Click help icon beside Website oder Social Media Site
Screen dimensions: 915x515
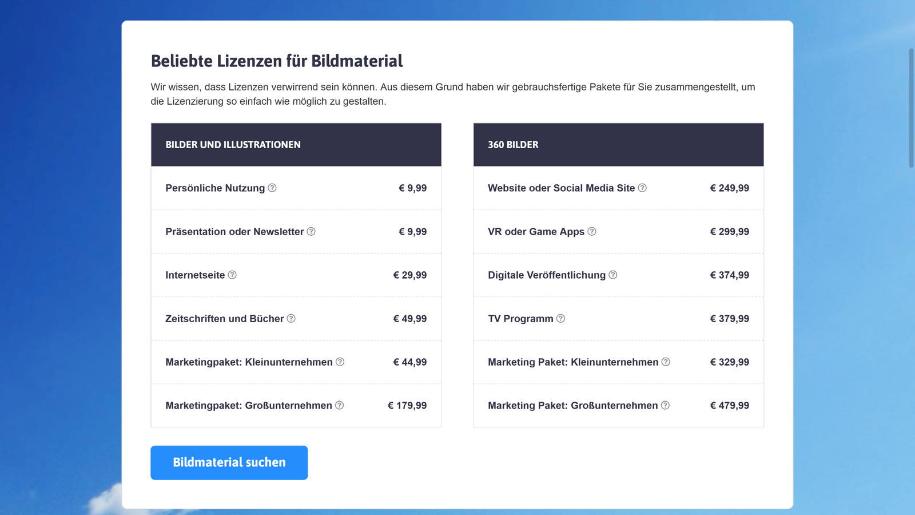(642, 188)
